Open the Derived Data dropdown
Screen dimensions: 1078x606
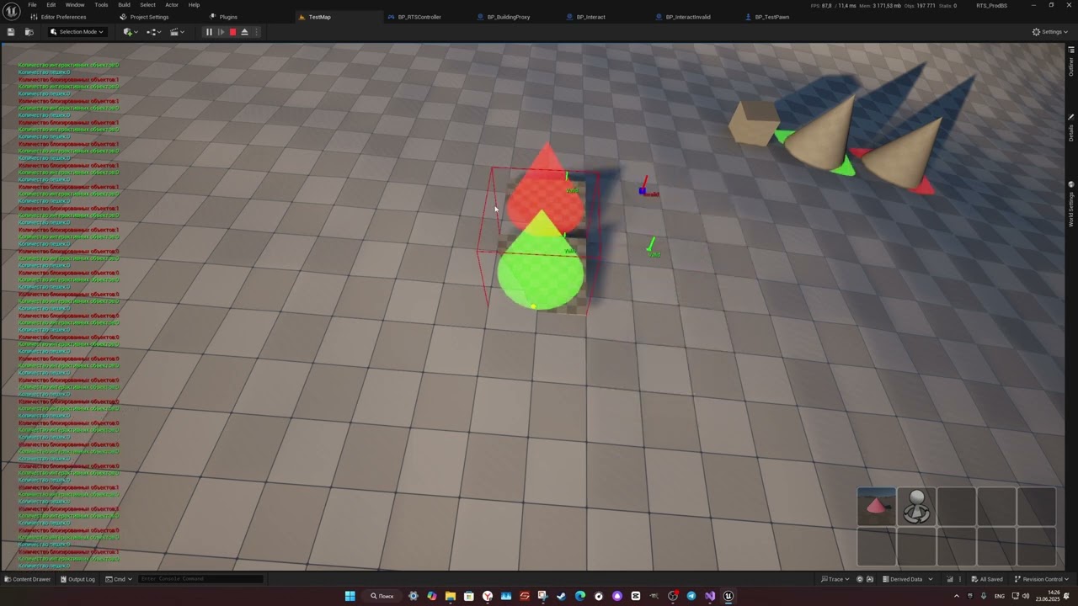907,579
